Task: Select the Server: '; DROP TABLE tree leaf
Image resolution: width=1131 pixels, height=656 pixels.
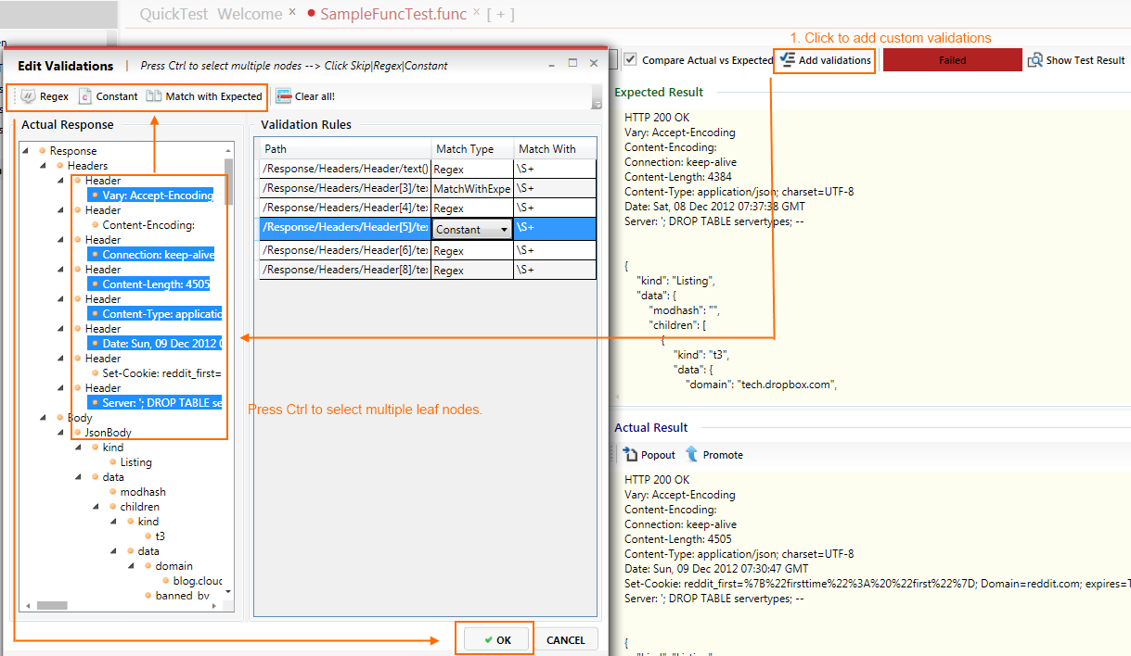Action: coord(161,403)
